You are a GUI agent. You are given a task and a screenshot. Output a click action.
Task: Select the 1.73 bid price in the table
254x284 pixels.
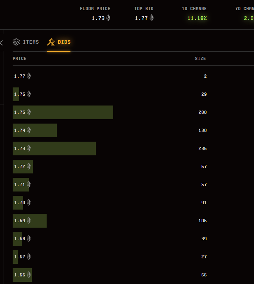(20, 149)
